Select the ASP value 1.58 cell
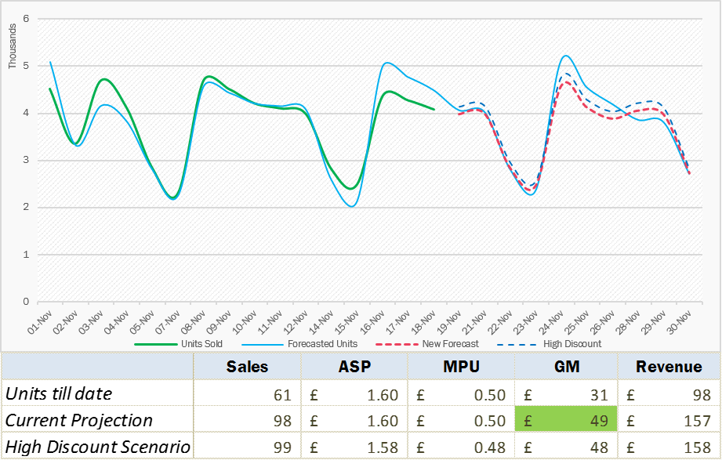Screen dimensions: 722x460 coord(354,447)
